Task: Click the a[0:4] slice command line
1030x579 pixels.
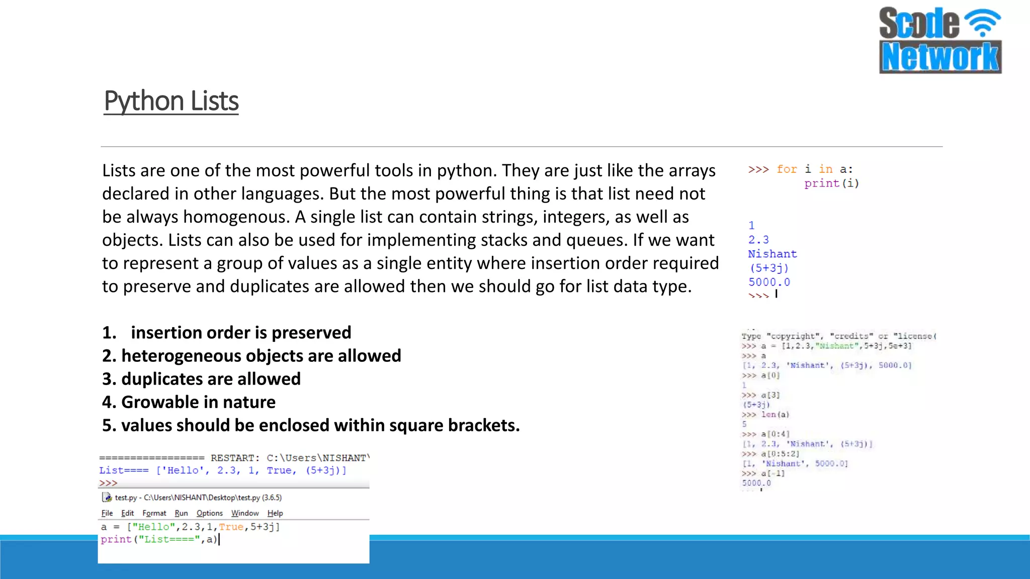Action: [766, 434]
